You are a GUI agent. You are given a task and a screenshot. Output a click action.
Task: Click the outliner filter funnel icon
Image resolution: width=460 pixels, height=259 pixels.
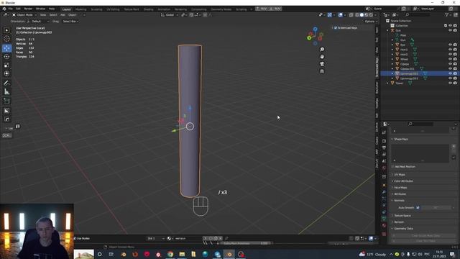coord(447,14)
